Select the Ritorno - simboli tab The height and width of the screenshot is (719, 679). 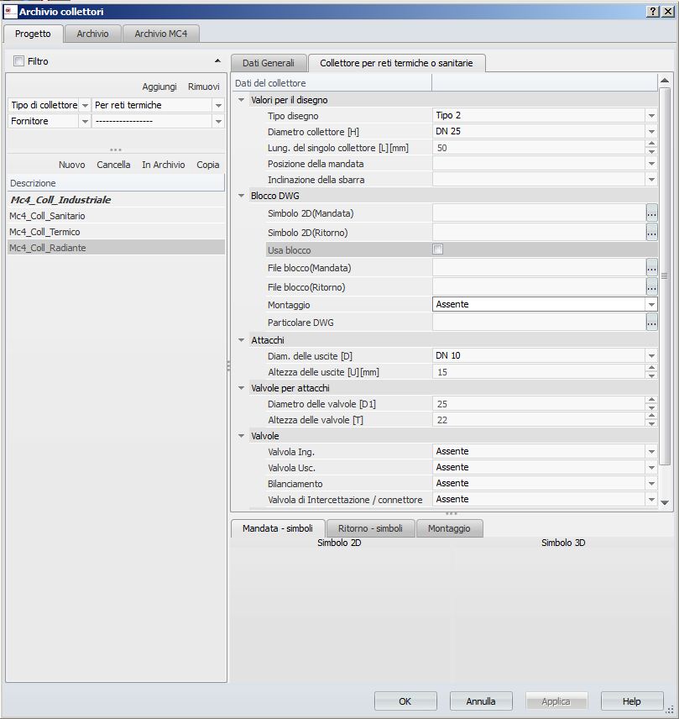(370, 528)
